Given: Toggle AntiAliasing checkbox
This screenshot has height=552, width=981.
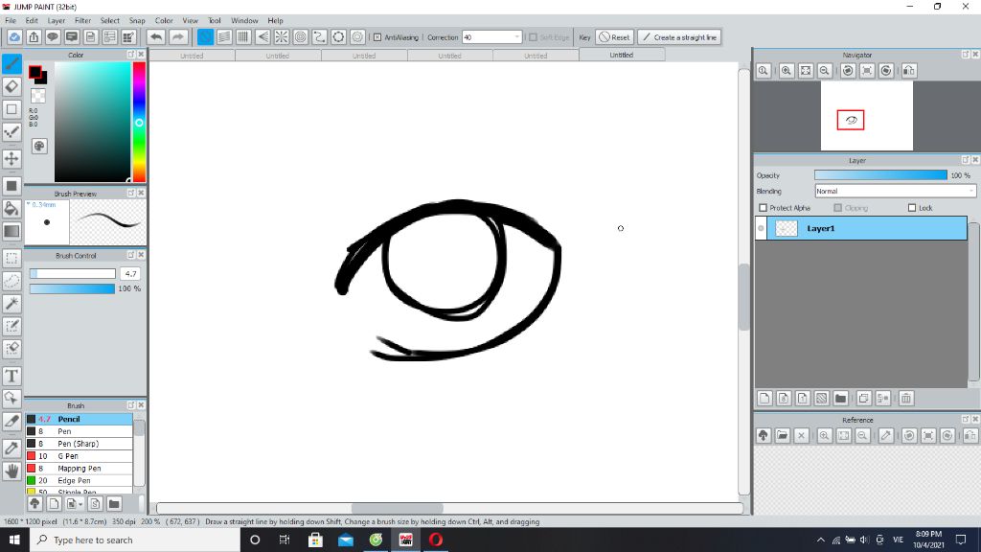Looking at the screenshot, I should [x=377, y=37].
